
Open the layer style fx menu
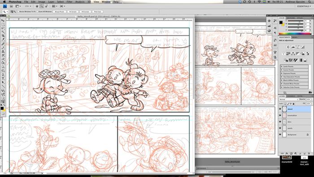(287, 153)
